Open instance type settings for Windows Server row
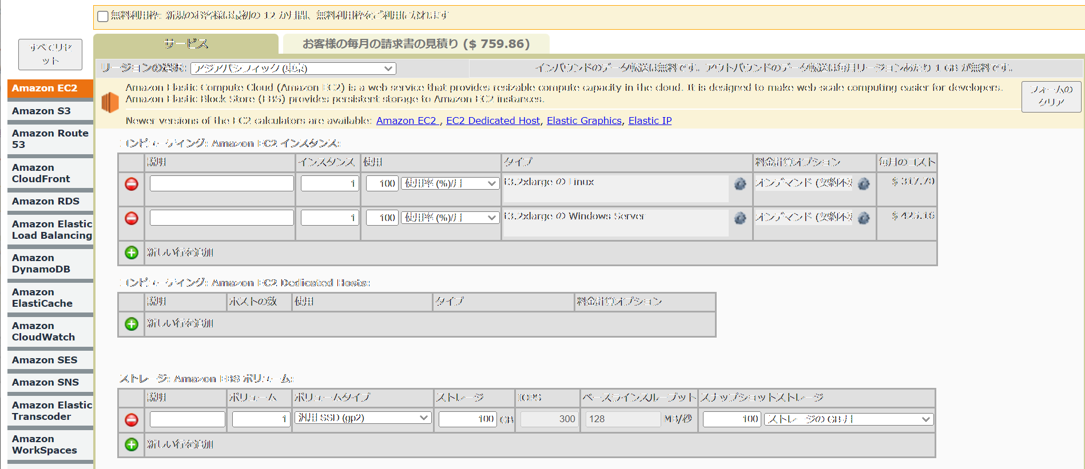Image resolution: width=1085 pixels, height=469 pixels. (740, 218)
